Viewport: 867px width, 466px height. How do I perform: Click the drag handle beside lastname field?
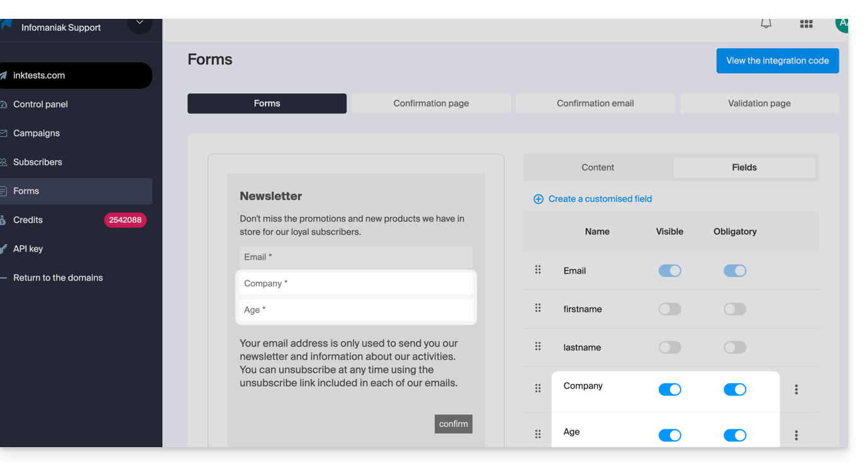538,347
